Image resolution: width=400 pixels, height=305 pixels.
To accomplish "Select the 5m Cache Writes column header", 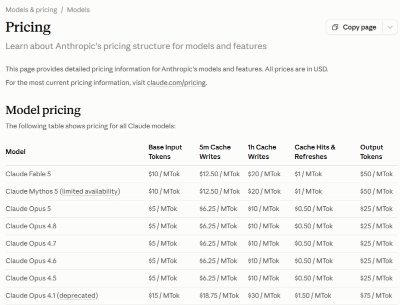I will click(x=215, y=152).
